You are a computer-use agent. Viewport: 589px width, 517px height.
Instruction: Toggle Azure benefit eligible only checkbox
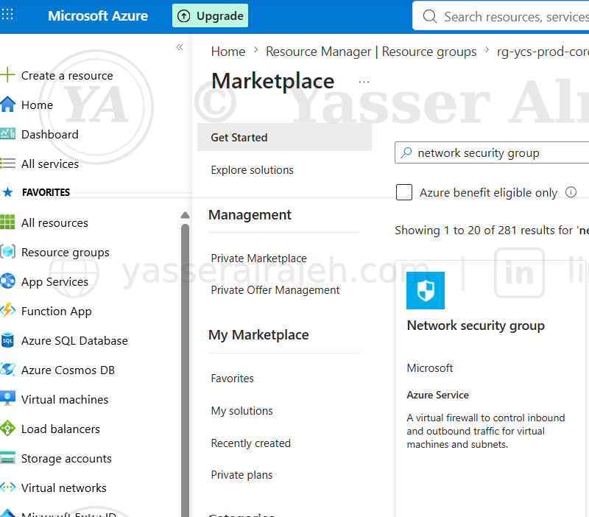[404, 192]
